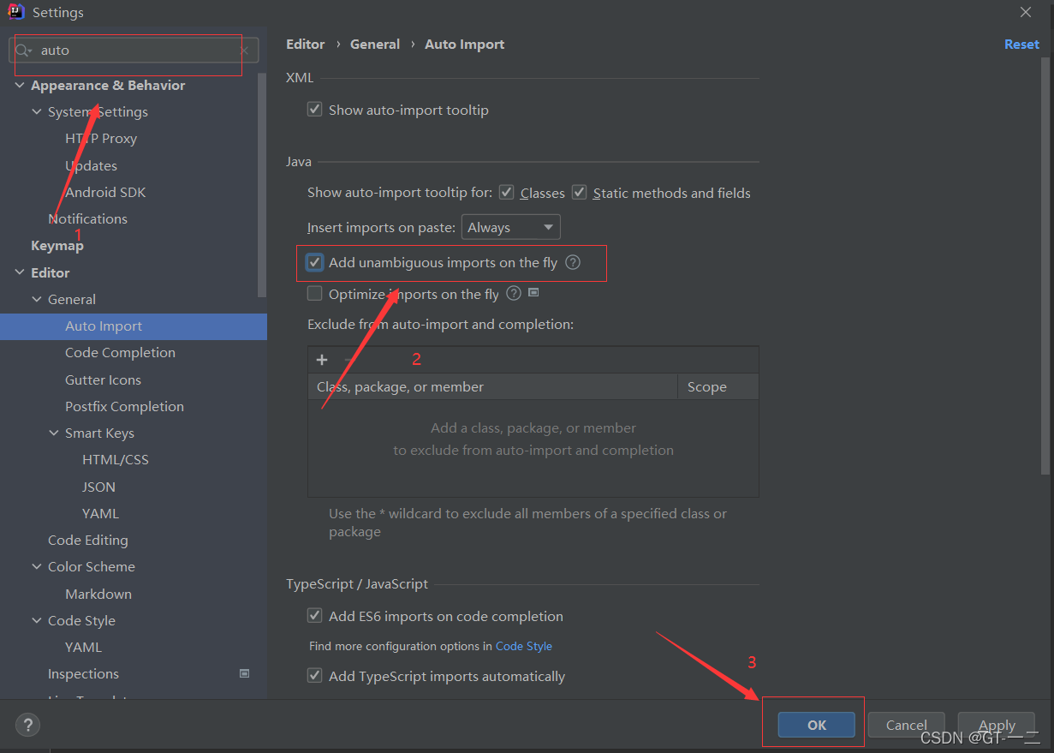This screenshot has height=753, width=1054.
Task: Open help with the question mark button
Action: coord(27,725)
